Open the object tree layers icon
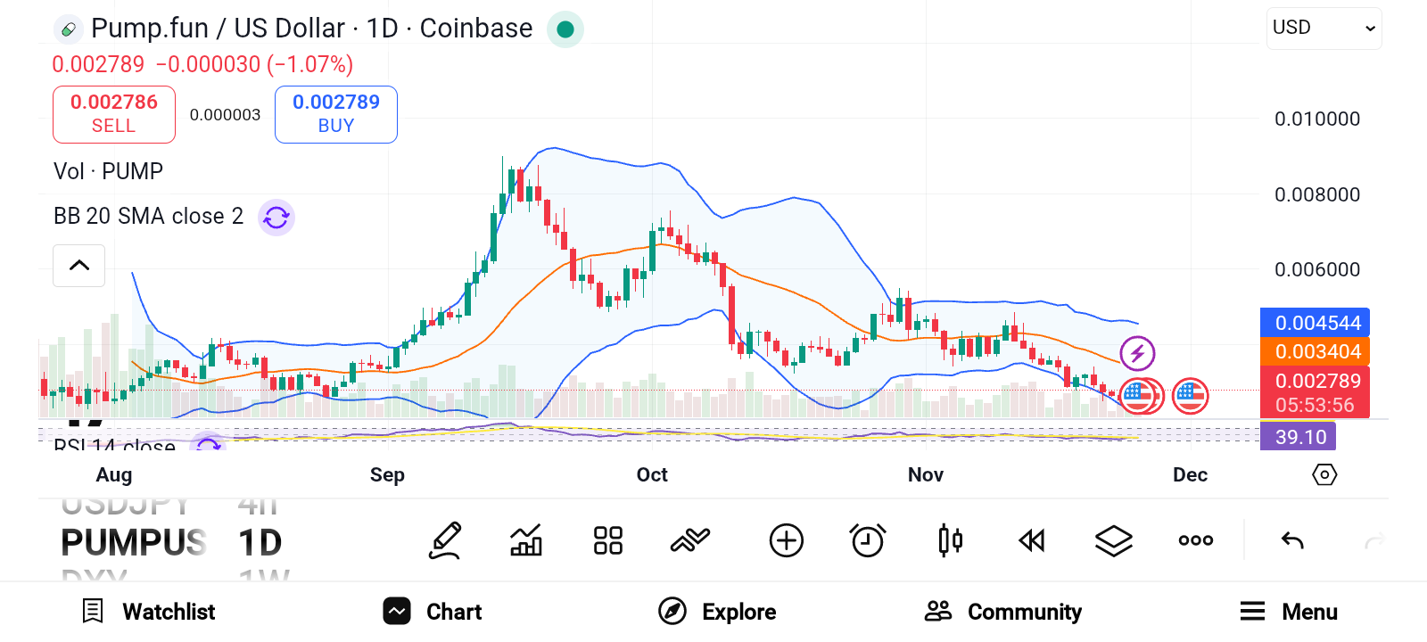This screenshot has height=642, width=1427. click(1113, 539)
